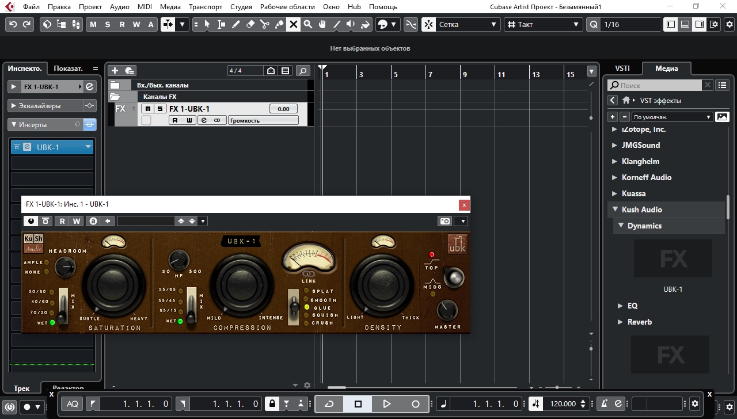Activate the Zoom magnifier tool
This screenshot has height=419, width=737.
point(308,25)
